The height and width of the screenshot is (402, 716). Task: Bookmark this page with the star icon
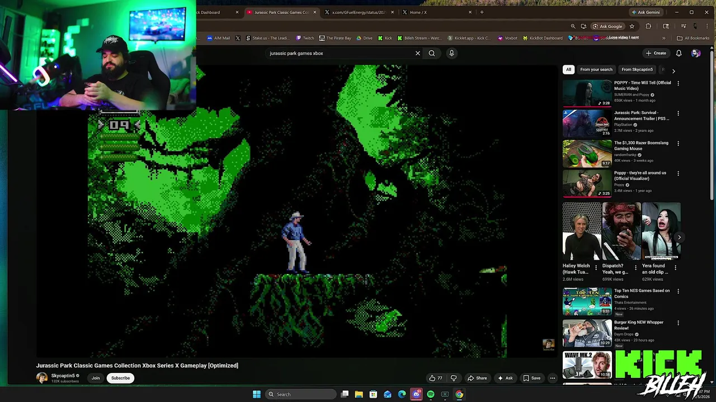tap(632, 26)
